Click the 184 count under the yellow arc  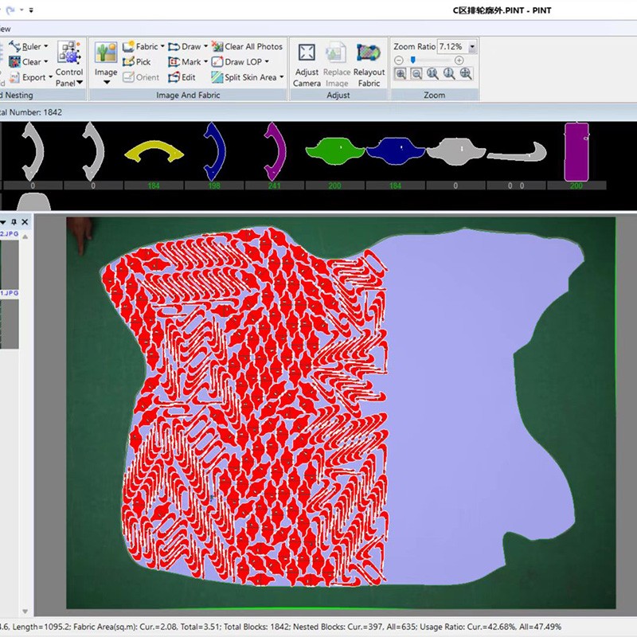point(154,186)
